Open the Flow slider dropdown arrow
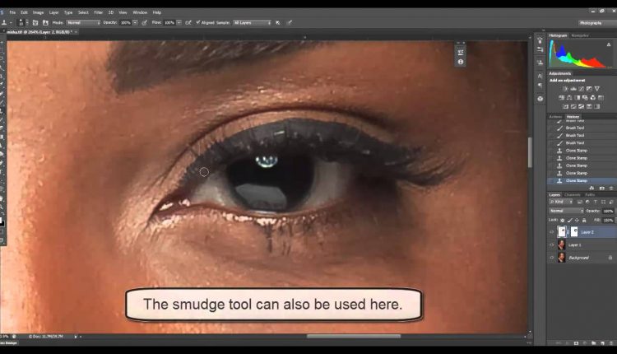The image size is (617, 354). [179, 23]
